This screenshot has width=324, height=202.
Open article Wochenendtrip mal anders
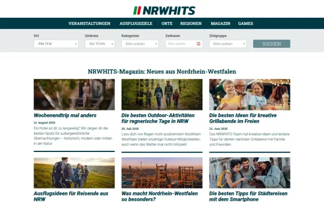tap(65, 115)
